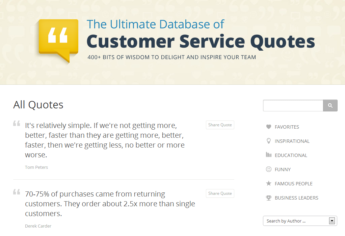
Task: Open the FAMOUS PEOPLE category
Action: 293,184
